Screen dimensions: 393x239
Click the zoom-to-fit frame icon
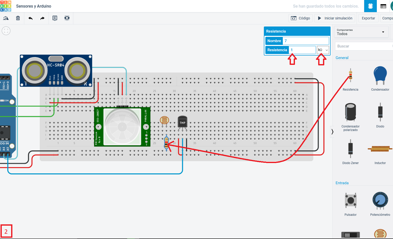click(x=6, y=31)
